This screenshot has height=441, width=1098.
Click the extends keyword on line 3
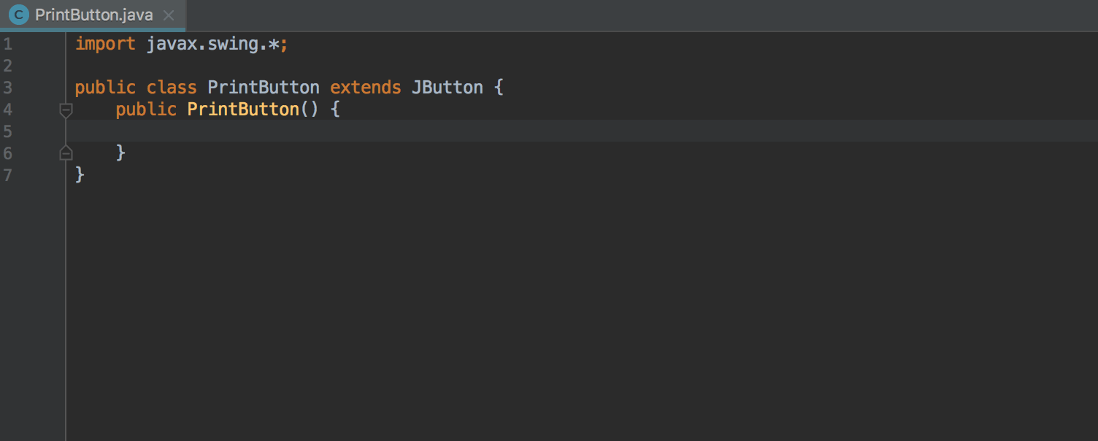click(x=366, y=88)
